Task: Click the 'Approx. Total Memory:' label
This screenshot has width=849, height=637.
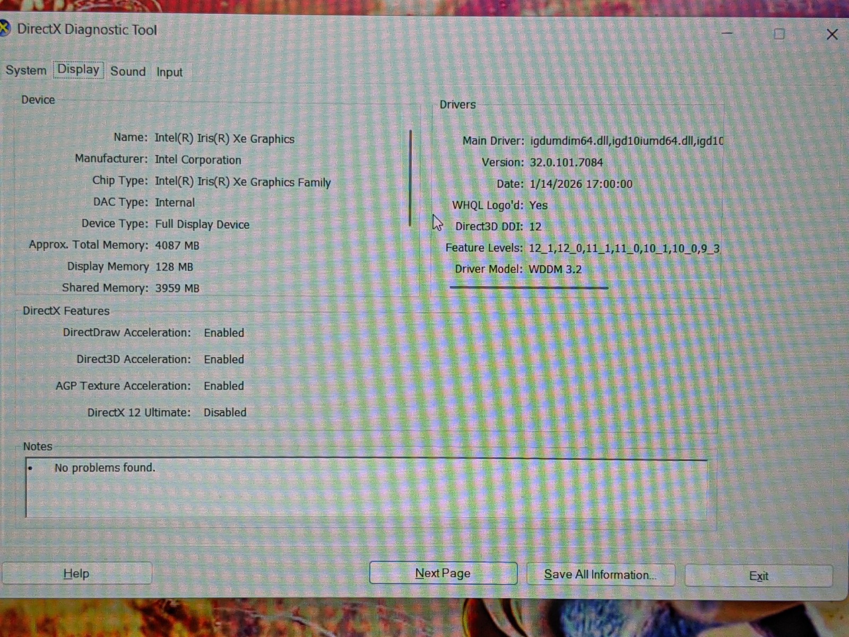Action: pyautogui.click(x=89, y=245)
